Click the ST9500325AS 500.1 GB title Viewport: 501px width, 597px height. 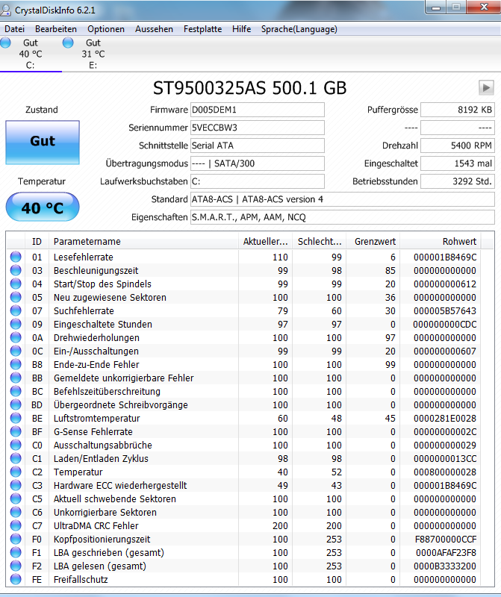tap(249, 88)
